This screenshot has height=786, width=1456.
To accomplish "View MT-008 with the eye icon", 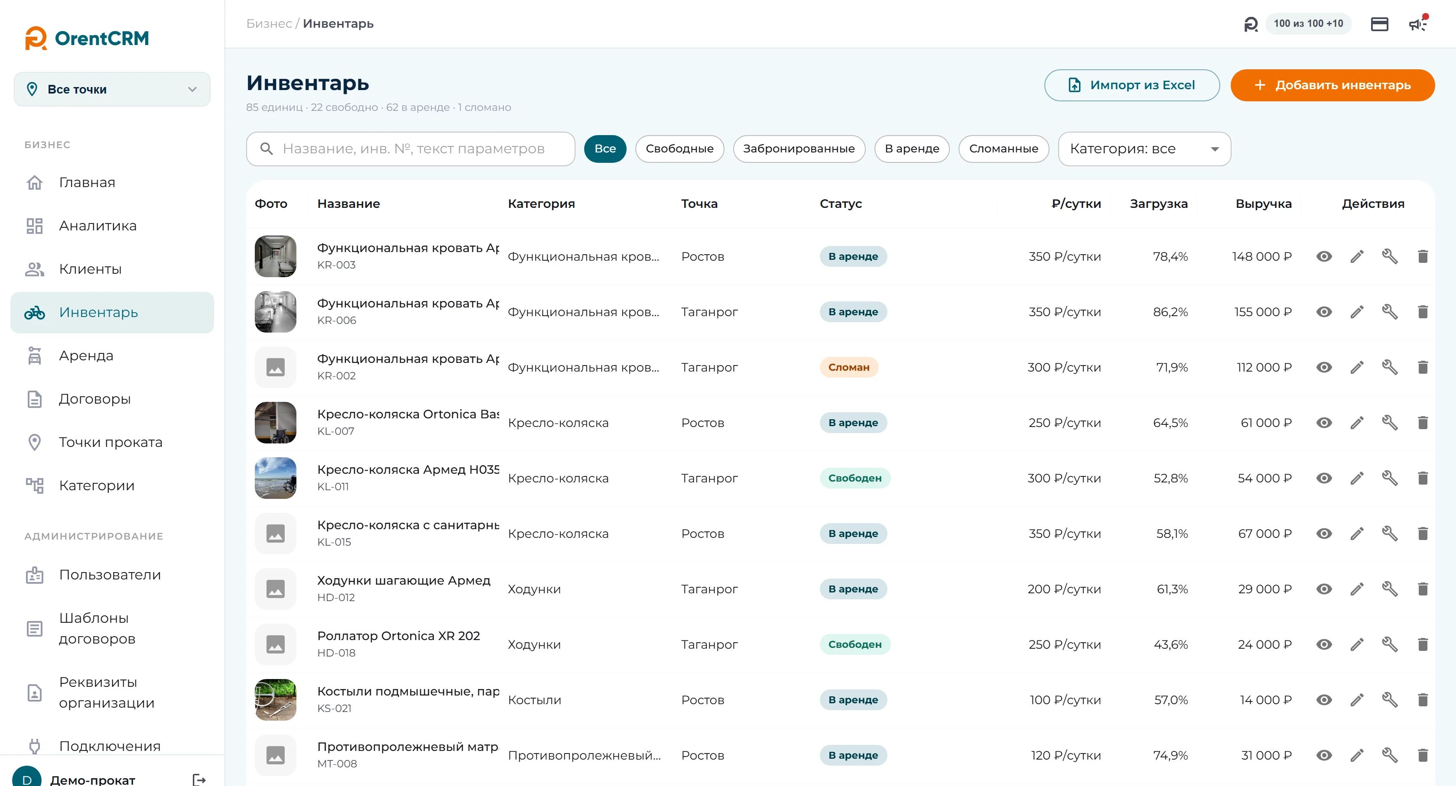I will pos(1324,755).
